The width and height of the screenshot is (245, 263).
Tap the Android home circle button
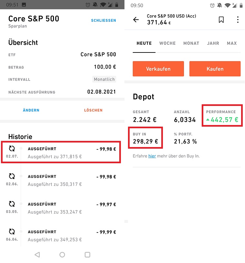click(x=62, y=255)
